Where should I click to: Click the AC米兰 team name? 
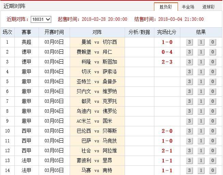coord(84,121)
